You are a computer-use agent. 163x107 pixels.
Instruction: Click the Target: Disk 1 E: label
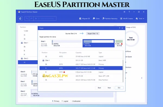tap(93, 33)
